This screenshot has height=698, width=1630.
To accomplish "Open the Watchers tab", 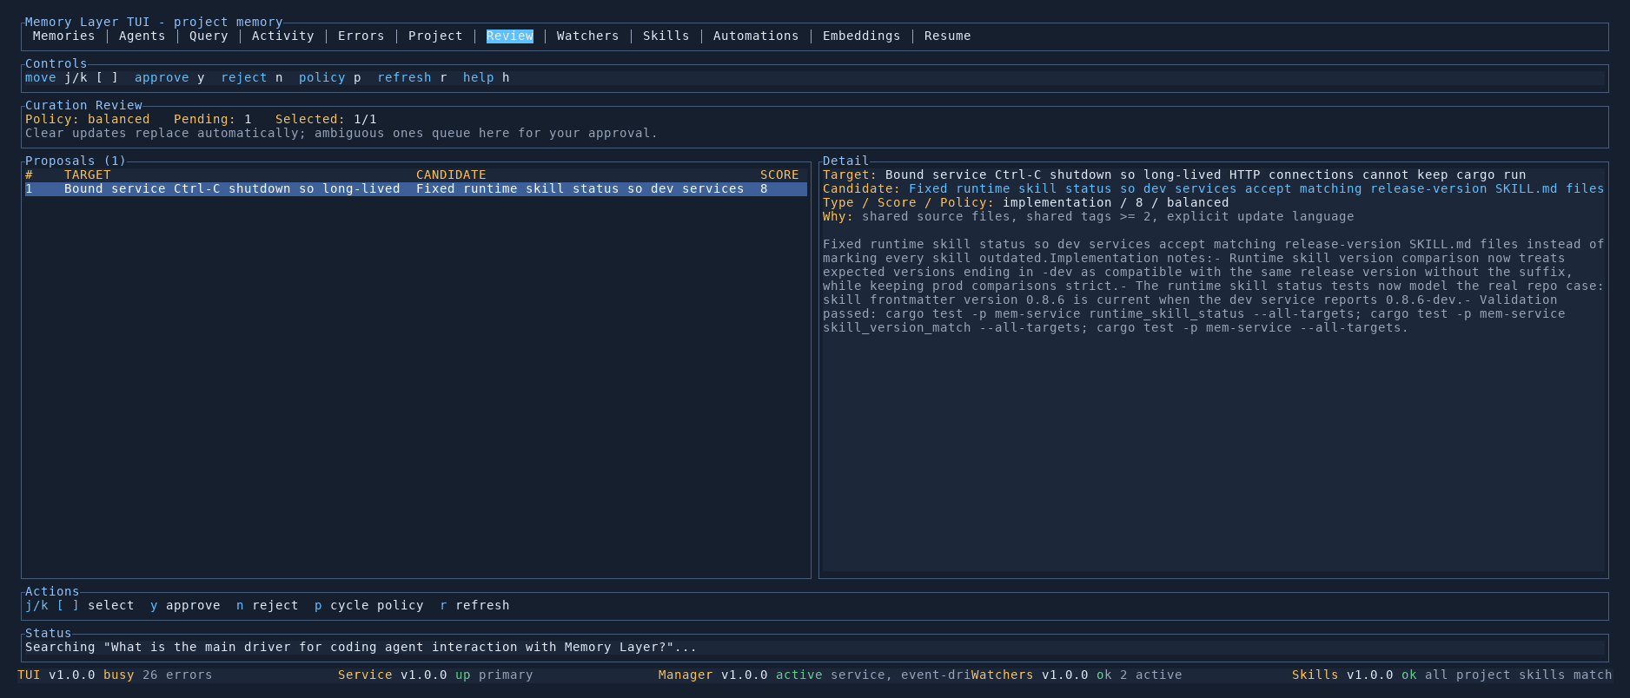I will pyautogui.click(x=587, y=36).
